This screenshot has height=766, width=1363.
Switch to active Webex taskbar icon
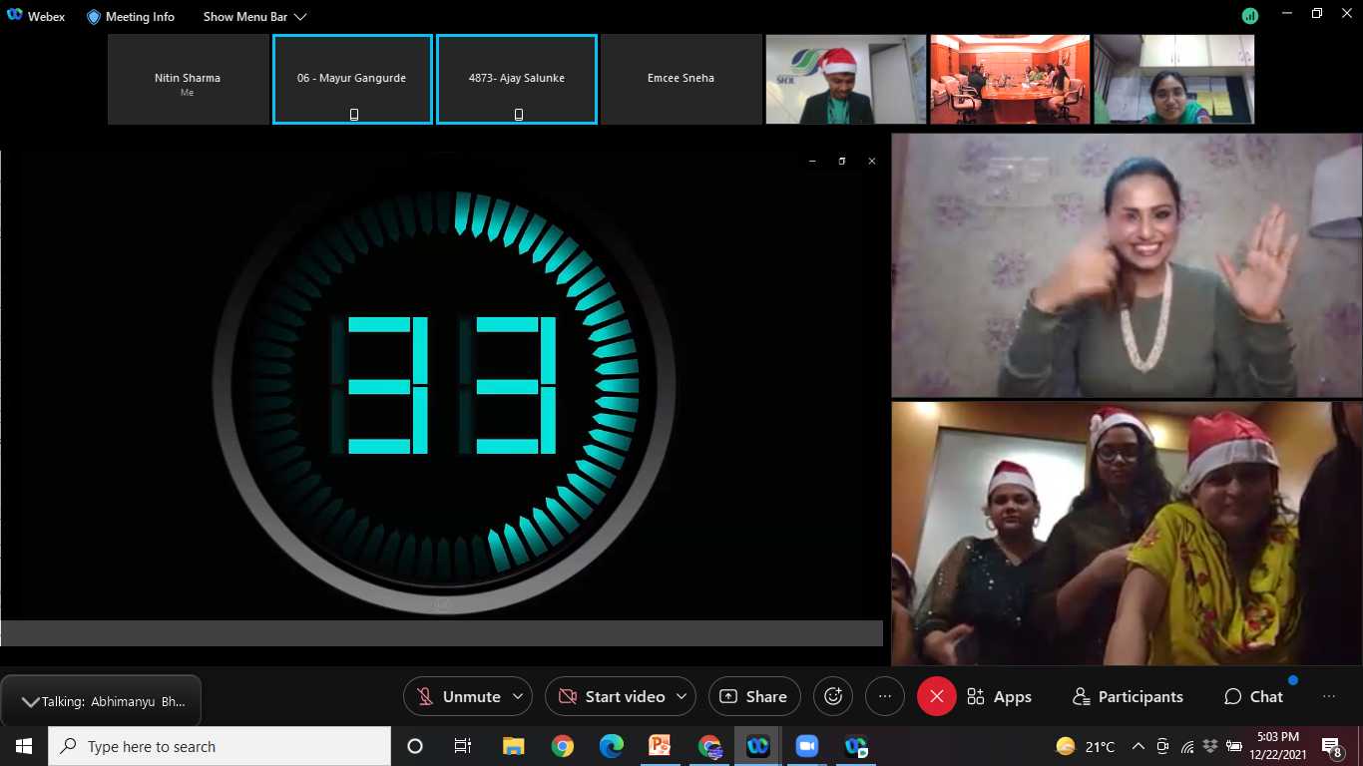pos(758,746)
